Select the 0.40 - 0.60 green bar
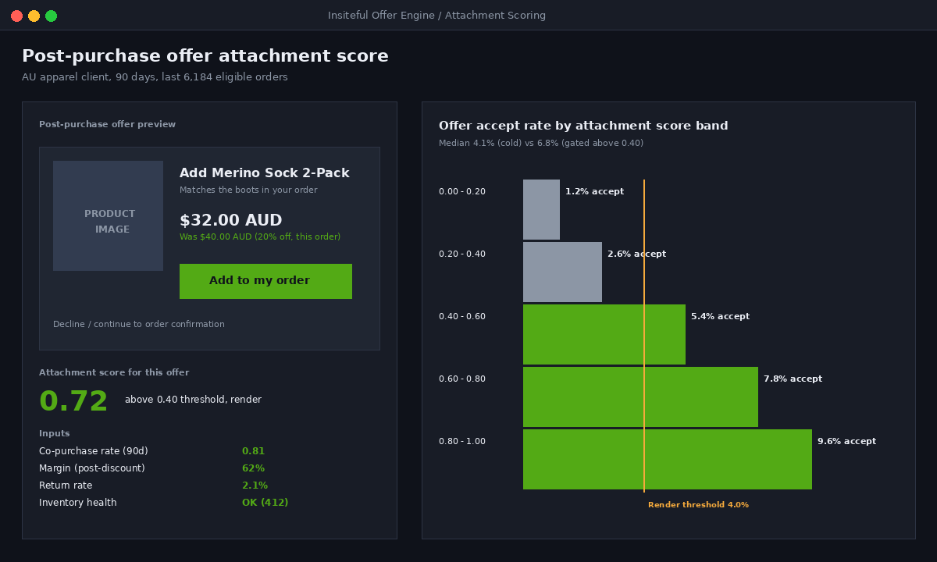This screenshot has height=562, width=937. (604, 334)
